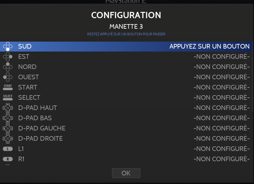This screenshot has height=184, width=254.
Task: Click "Appuyez sur un bouton" prompt
Action: (x=209, y=47)
